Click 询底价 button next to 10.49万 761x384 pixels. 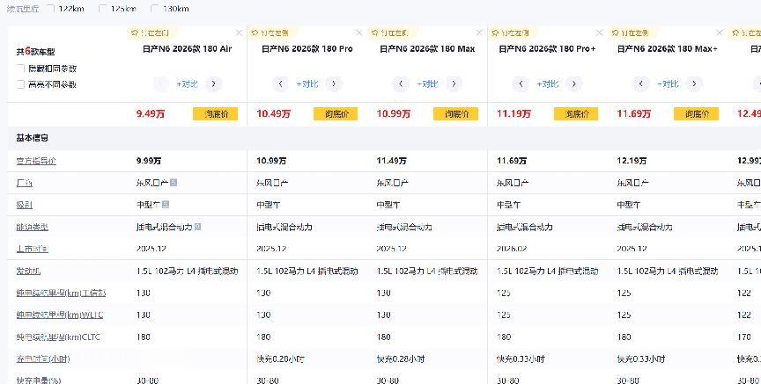[x=336, y=114]
